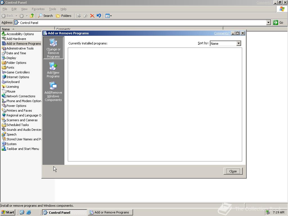Open the Keyboard applet
Image resolution: width=288 pixels, height=216 pixels.
(11, 82)
